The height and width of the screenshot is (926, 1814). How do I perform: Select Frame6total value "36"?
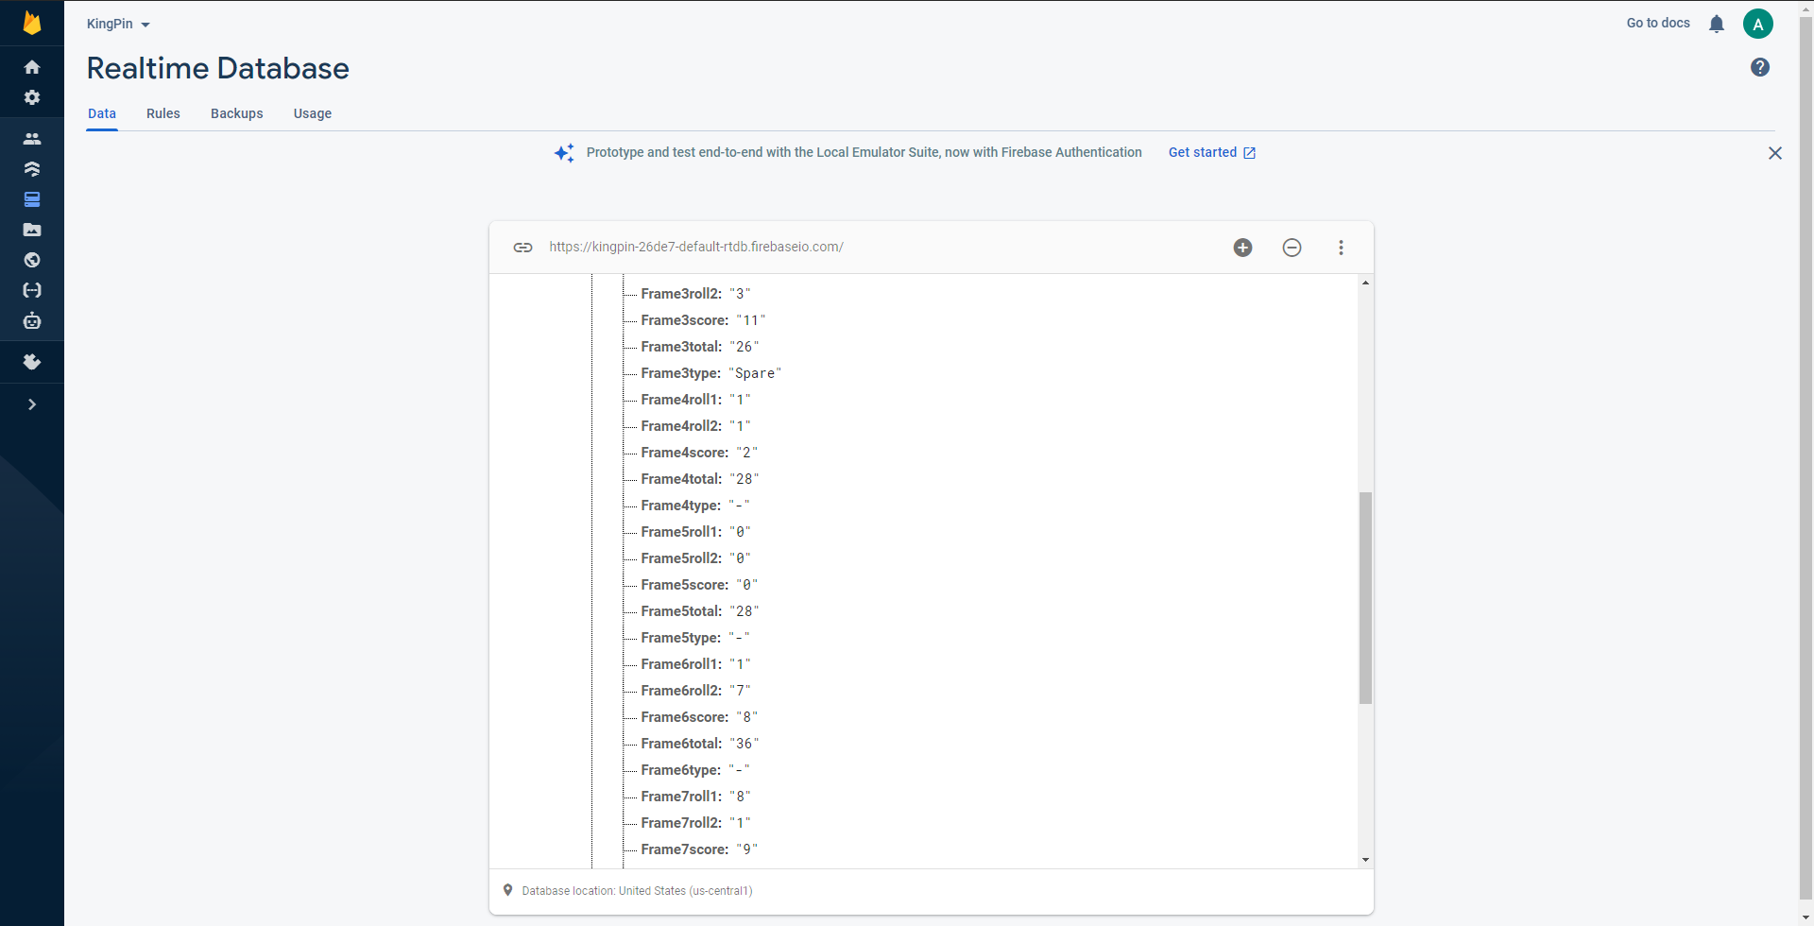pos(744,744)
